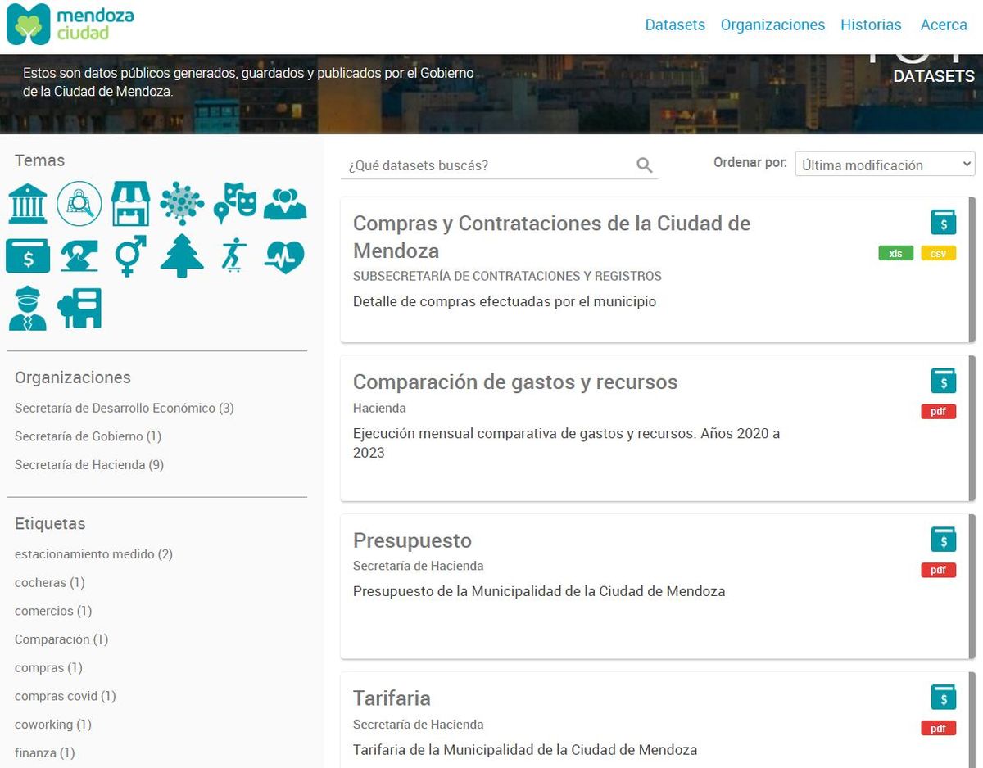This screenshot has height=768, width=983.
Task: Select the government building theme icon
Action: [x=28, y=203]
